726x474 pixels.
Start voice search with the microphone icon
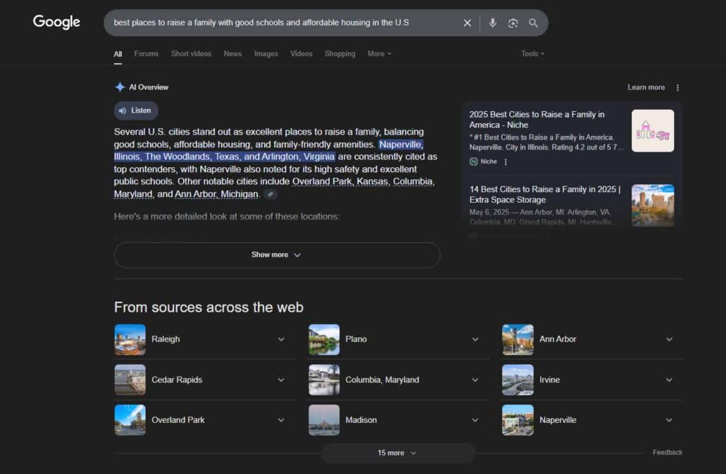(x=493, y=23)
